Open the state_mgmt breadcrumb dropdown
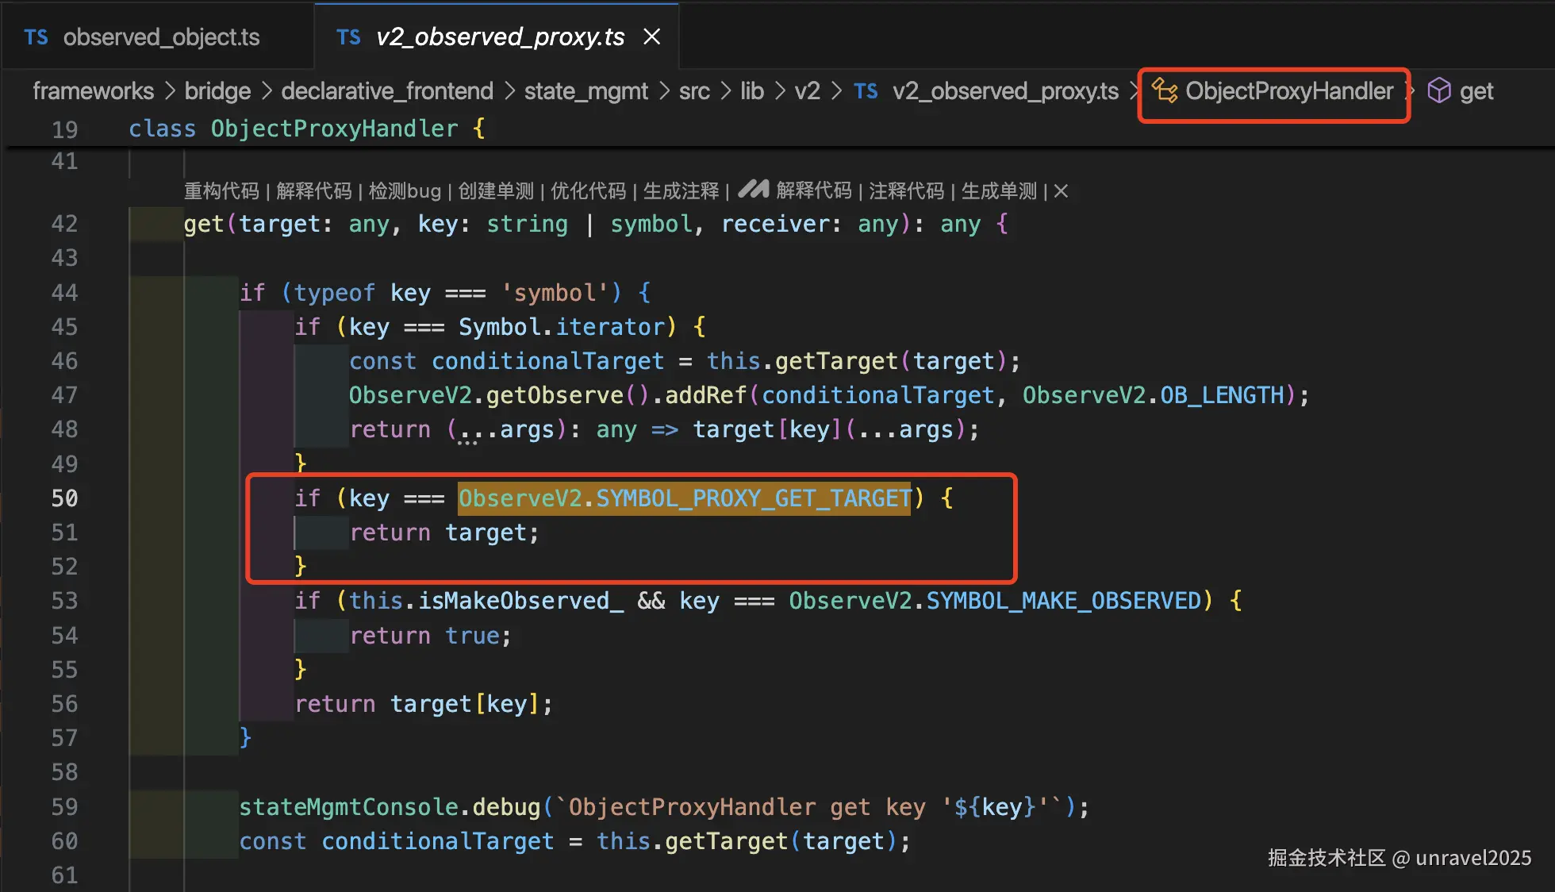The image size is (1555, 892). click(x=586, y=91)
